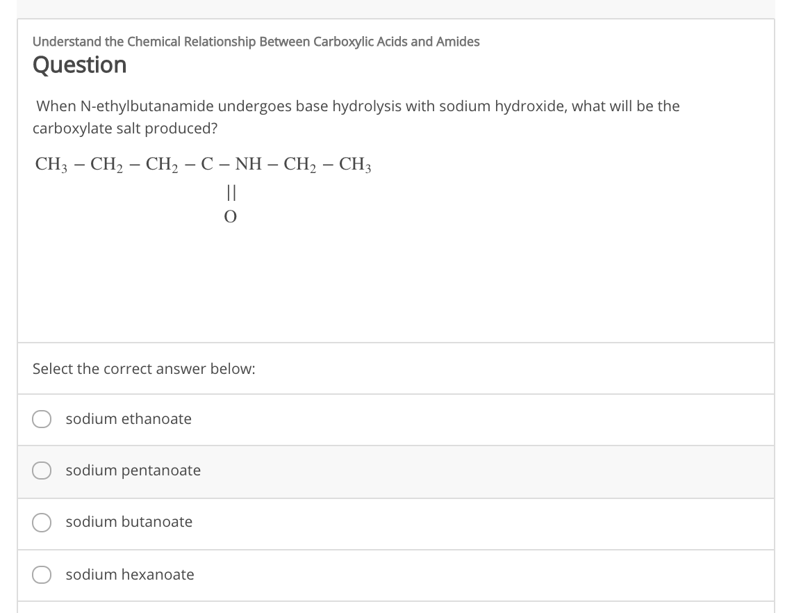785x613 pixels.
Task: Click 'carboxylate salt produced?' text line
Action: 125,129
